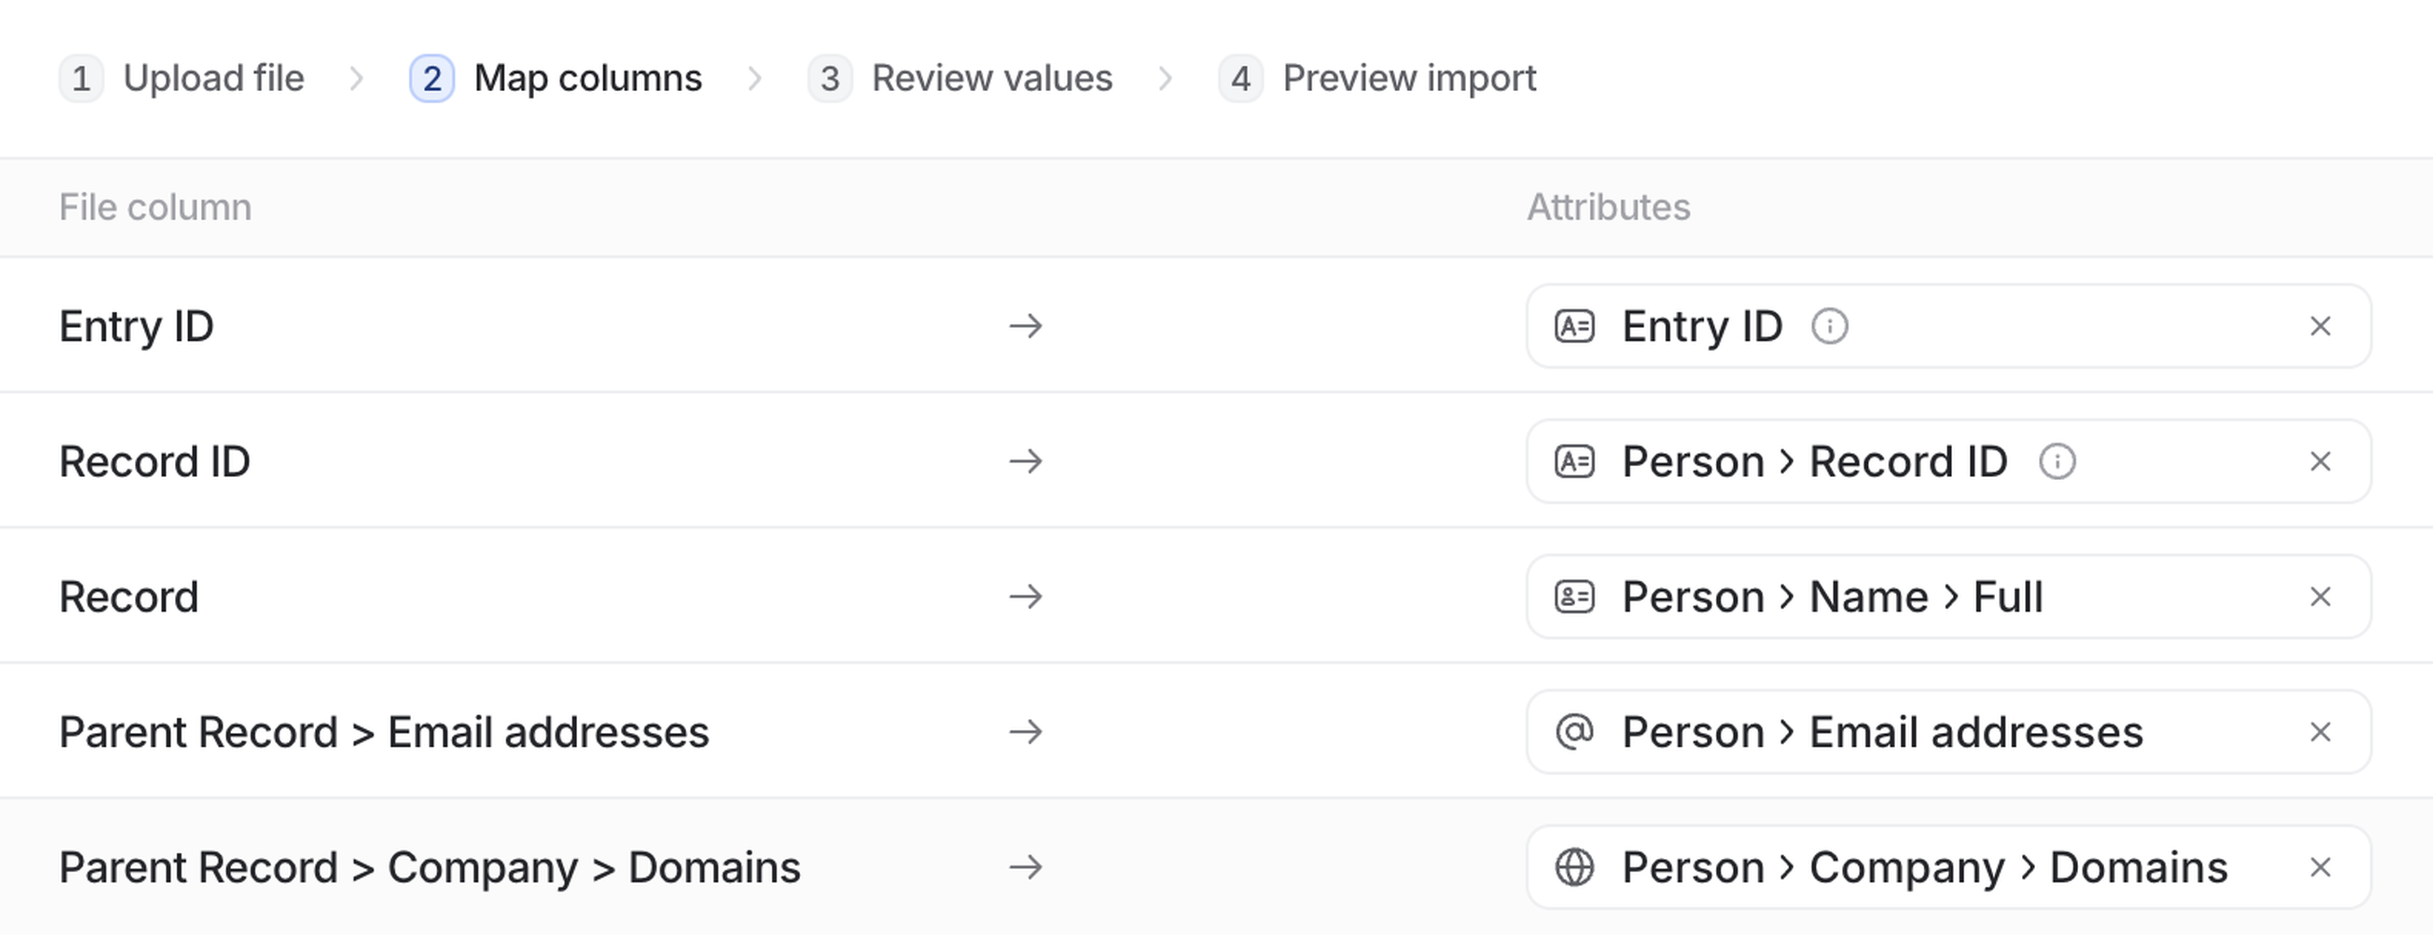2433x947 pixels.
Task: Click text type icon in Entry ID attribute
Action: 1574,327
